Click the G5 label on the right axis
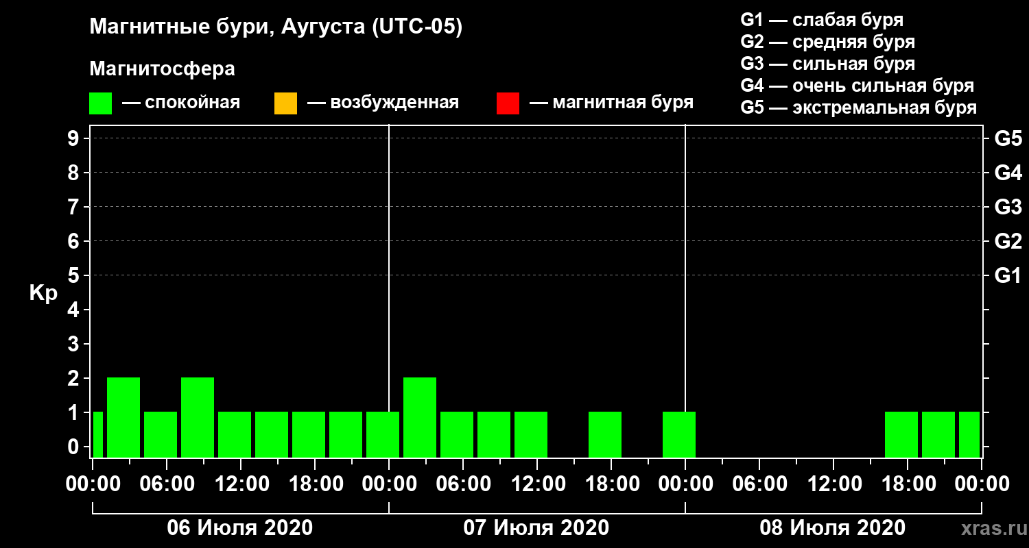Viewport: 1029px width, 548px height. (1008, 138)
